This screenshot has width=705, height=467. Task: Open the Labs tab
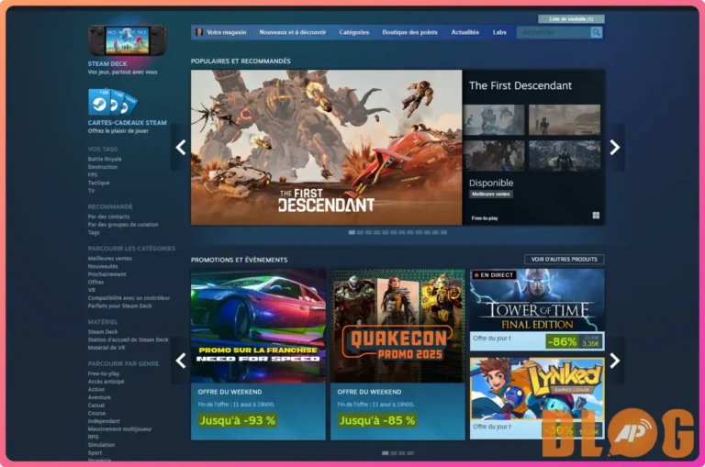(499, 32)
